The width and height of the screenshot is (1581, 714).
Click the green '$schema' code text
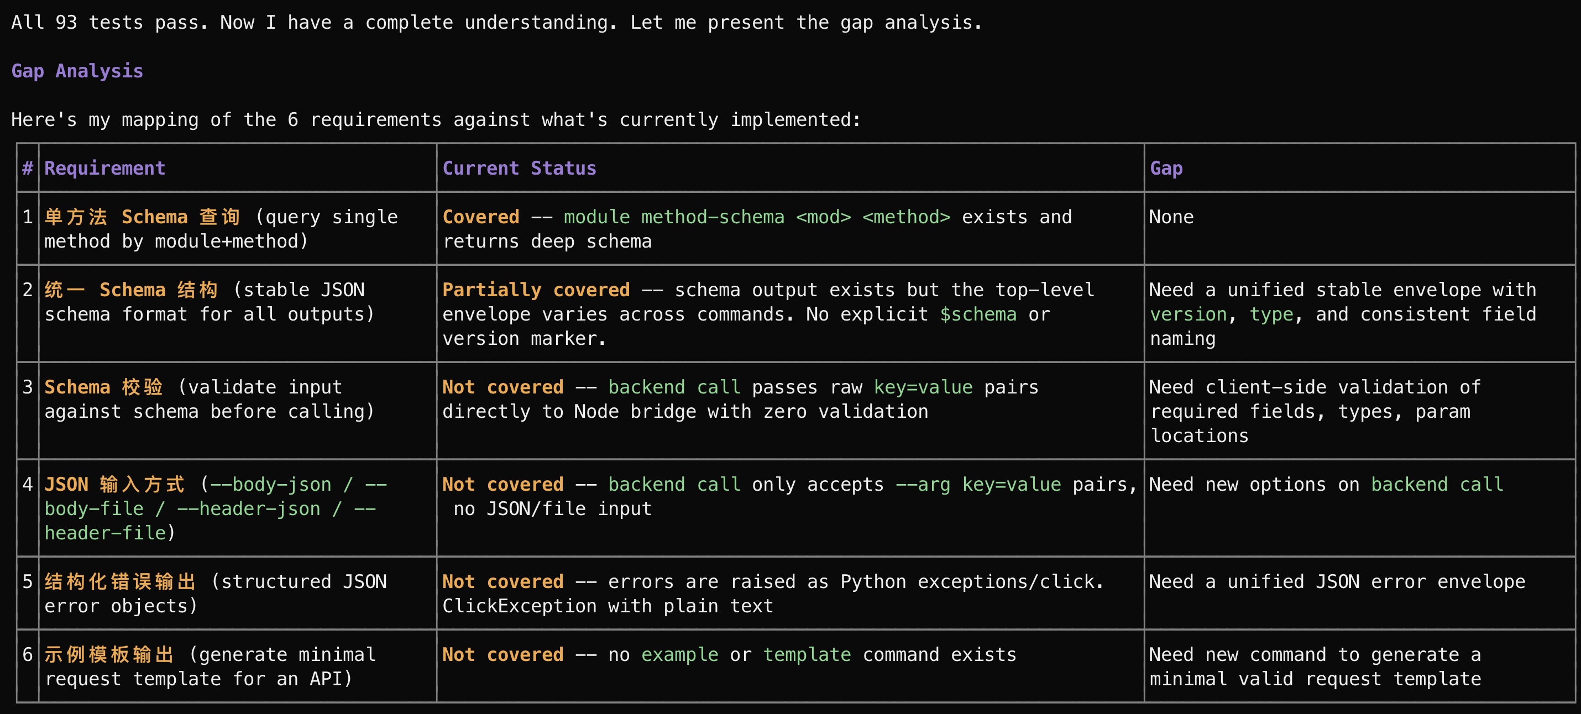coord(978,314)
